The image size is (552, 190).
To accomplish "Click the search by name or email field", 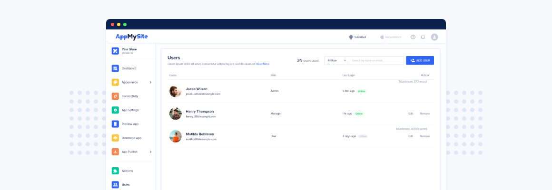I will pyautogui.click(x=377, y=60).
